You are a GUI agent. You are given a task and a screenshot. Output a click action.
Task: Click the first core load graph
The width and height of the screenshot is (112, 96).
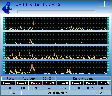[x=56, y=23]
